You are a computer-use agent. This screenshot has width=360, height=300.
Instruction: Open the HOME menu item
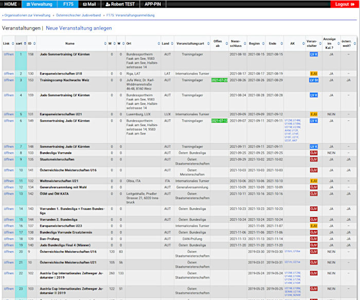[11, 4]
